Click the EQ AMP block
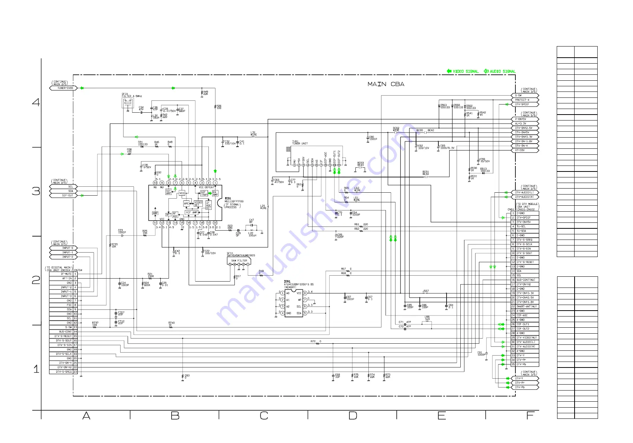The image size is (633, 443). (215, 193)
